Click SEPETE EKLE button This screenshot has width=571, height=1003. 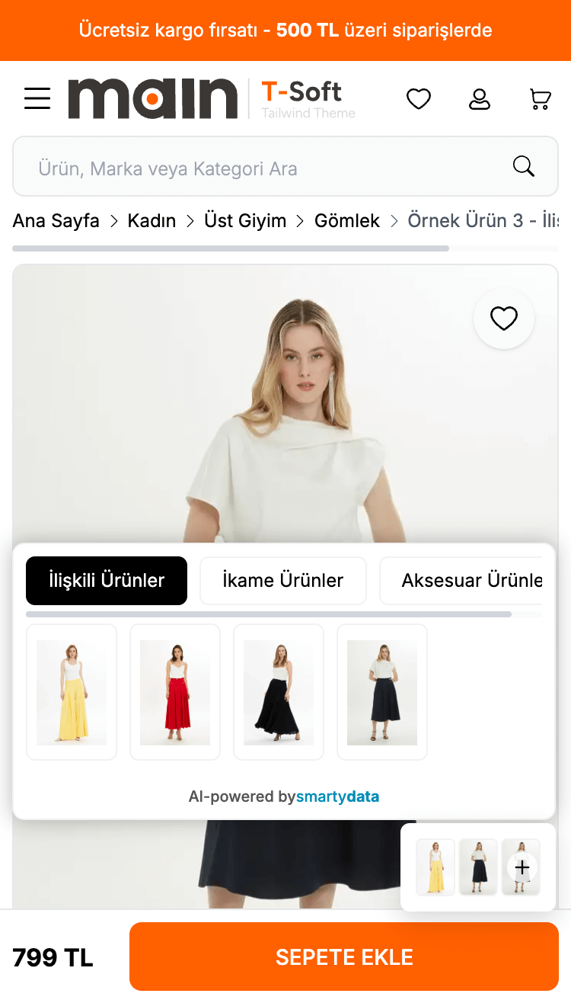point(344,957)
